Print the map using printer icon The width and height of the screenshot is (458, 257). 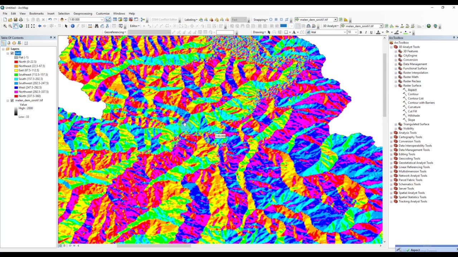tap(21, 20)
